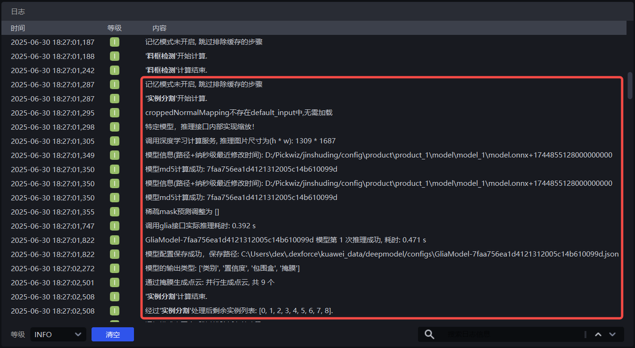Select the '实例分割'计算结束 log line
Image resolution: width=635 pixels, height=348 pixels.
(x=176, y=297)
